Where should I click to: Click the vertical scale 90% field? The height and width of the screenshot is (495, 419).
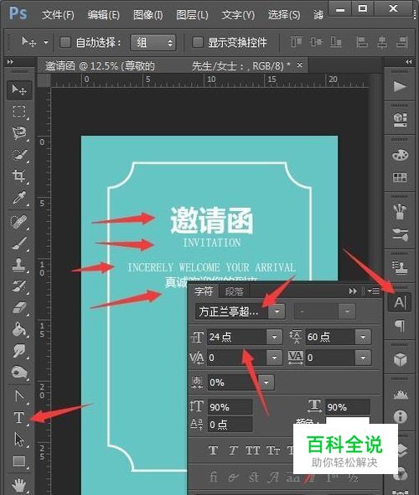pos(230,407)
